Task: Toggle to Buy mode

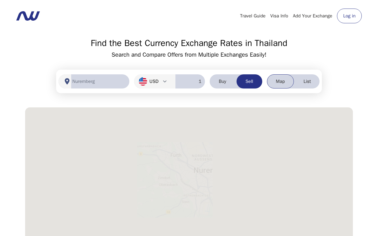Action: pyautogui.click(x=223, y=81)
